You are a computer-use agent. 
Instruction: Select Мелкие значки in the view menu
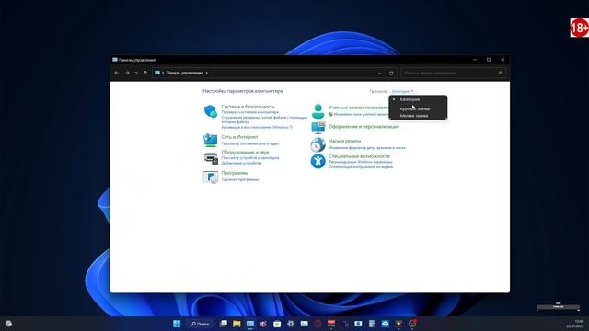[418, 116]
